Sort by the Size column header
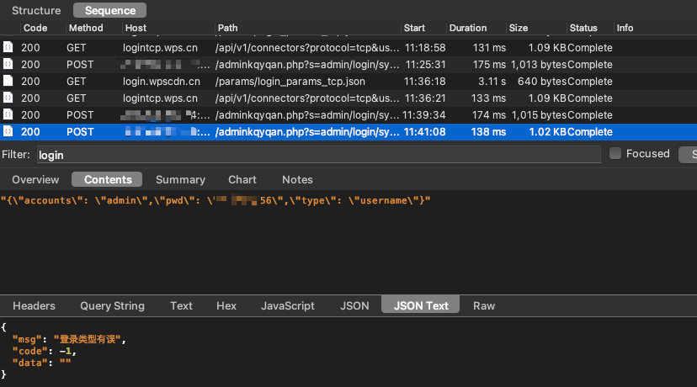 pos(519,28)
